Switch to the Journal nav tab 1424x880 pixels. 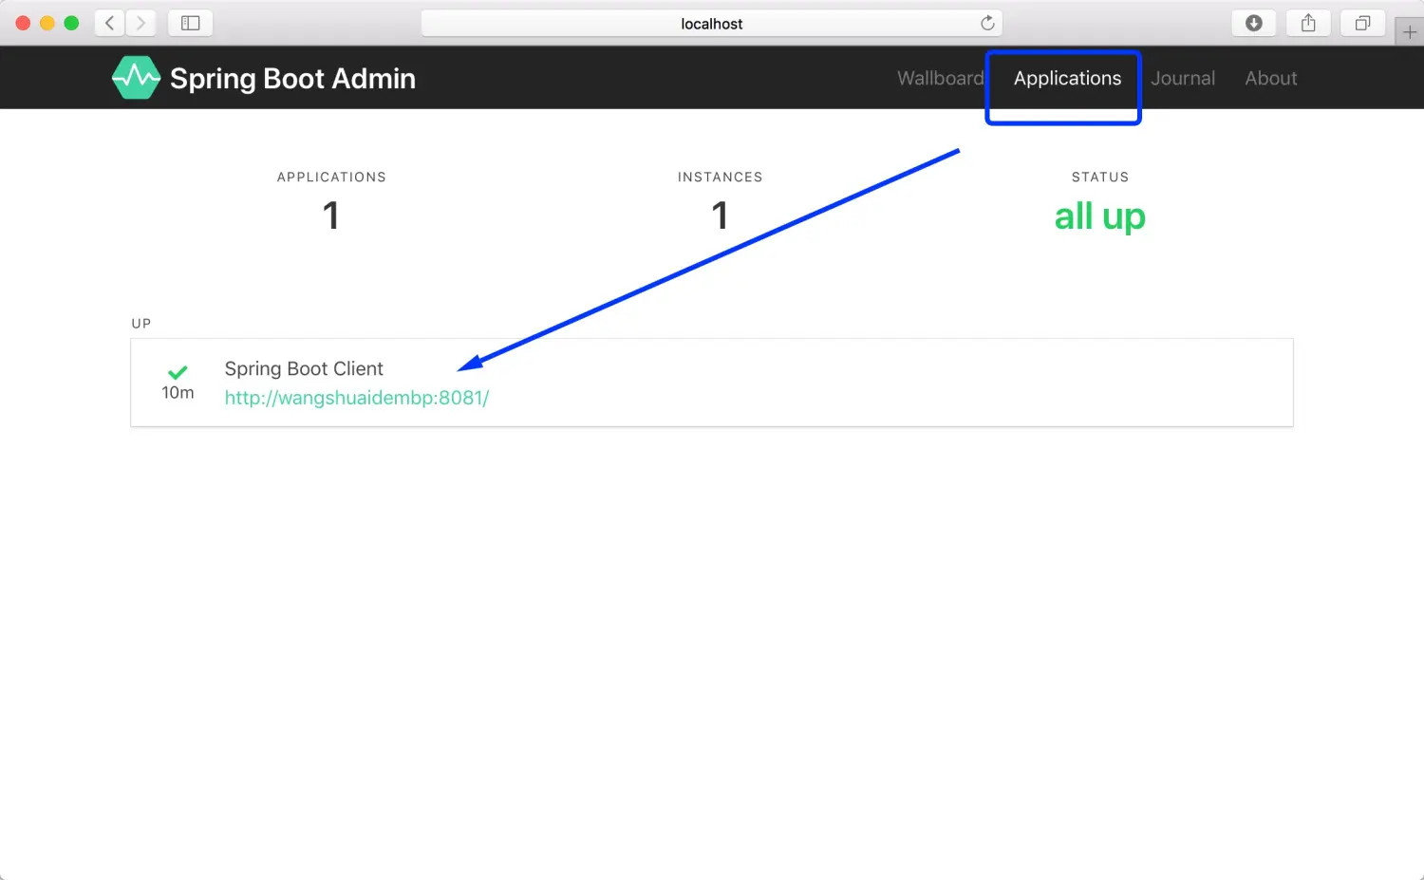[x=1183, y=78]
